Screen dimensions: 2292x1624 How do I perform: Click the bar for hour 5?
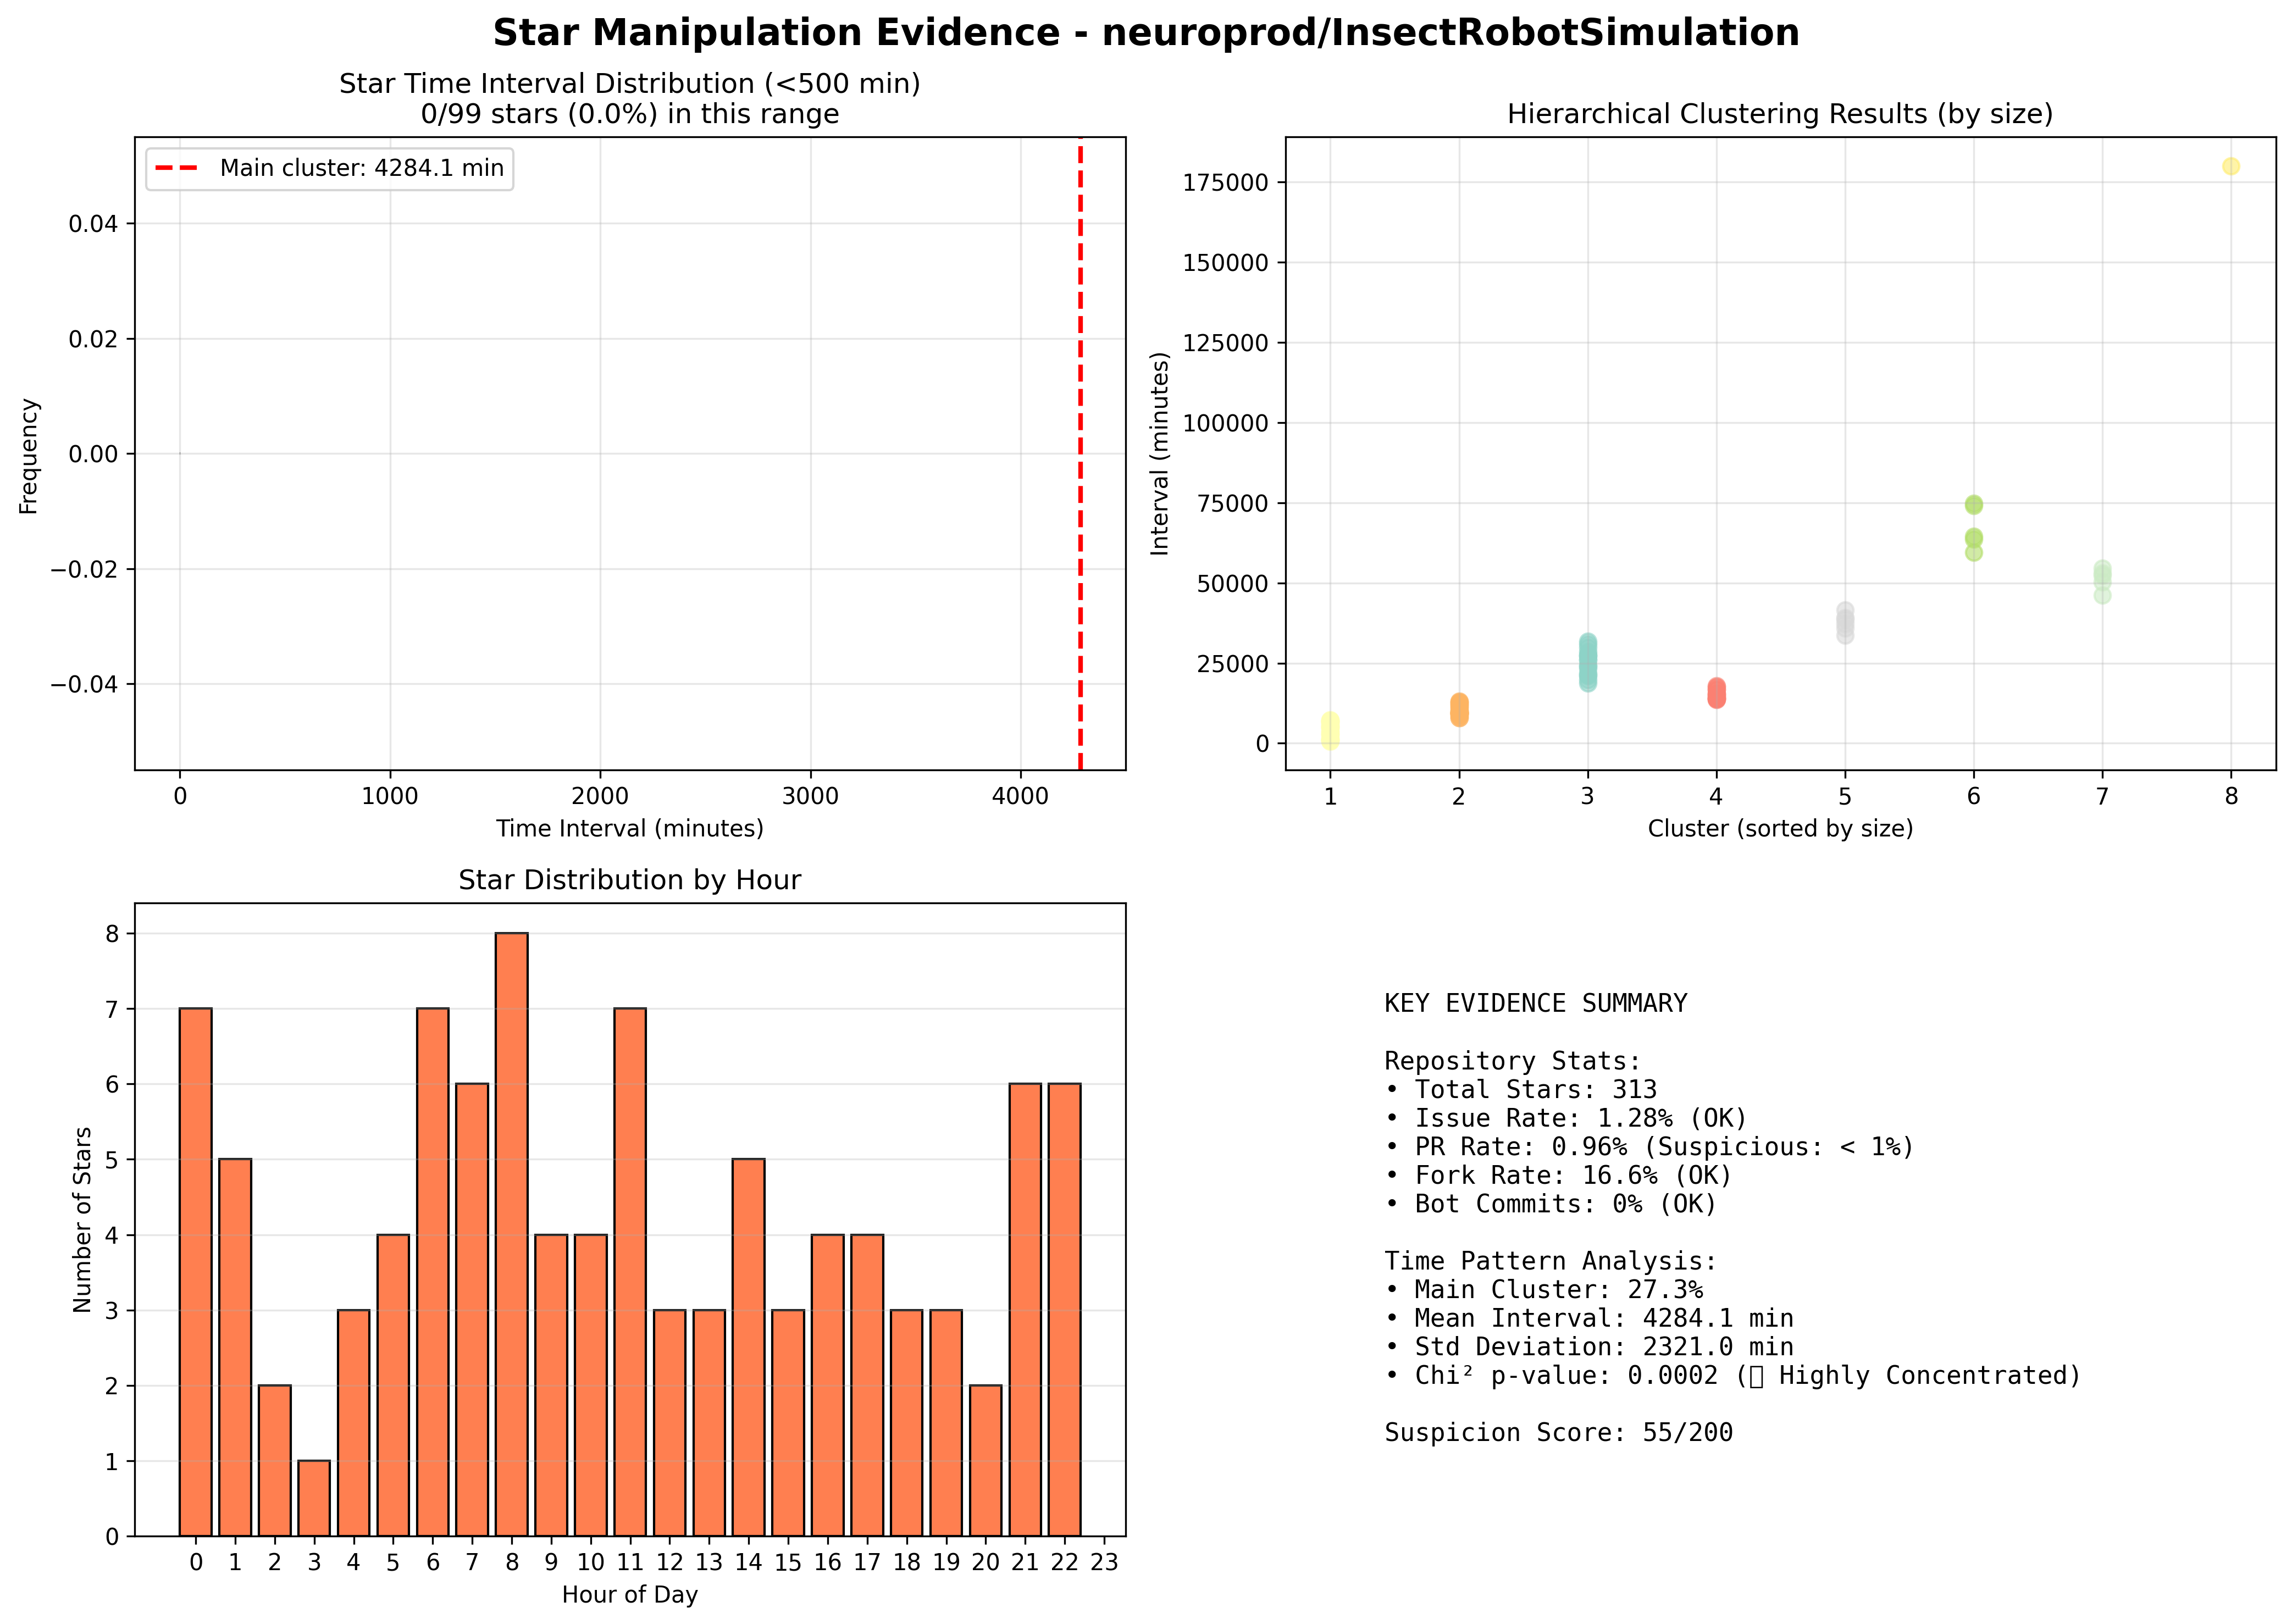(393, 1385)
